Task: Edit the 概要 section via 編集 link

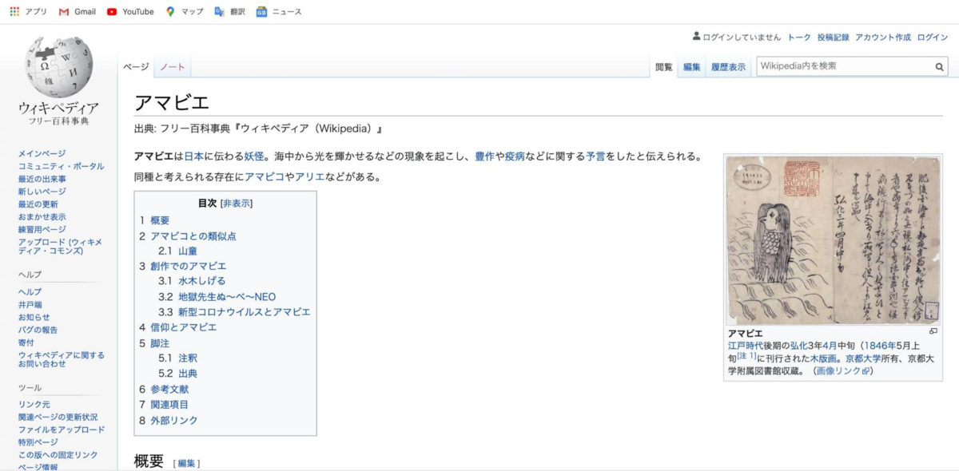Action: pos(186,463)
